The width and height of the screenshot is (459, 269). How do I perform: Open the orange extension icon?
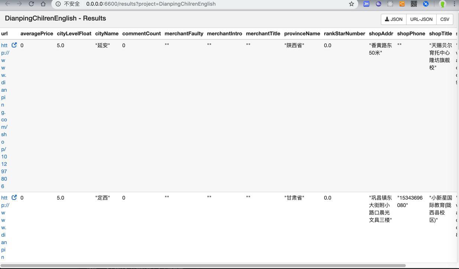(x=402, y=4)
